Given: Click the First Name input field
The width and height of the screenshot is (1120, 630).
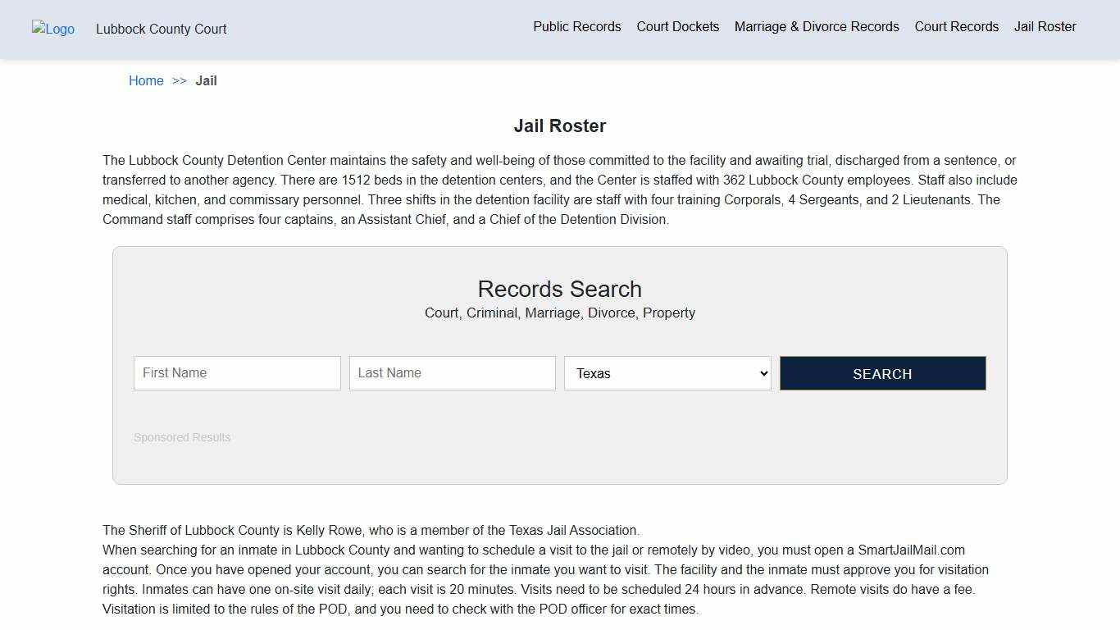Looking at the screenshot, I should coord(237,372).
